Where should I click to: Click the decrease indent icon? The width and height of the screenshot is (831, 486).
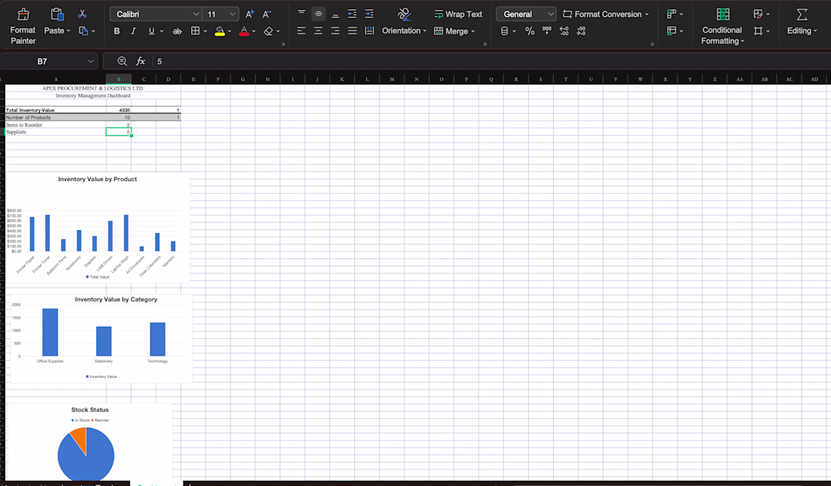tap(352, 14)
